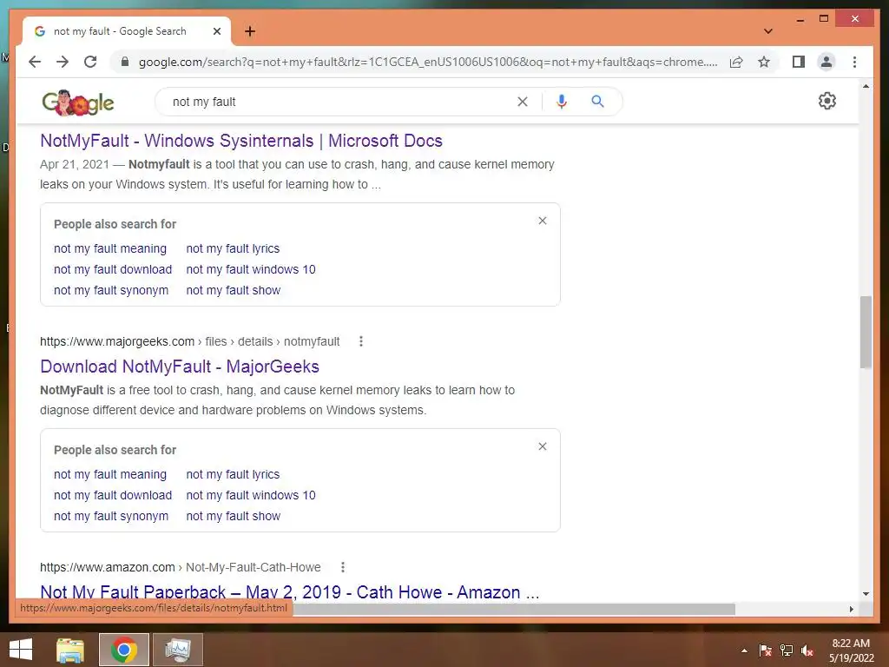Click the amazon.com breadcrumb URL

(x=181, y=567)
